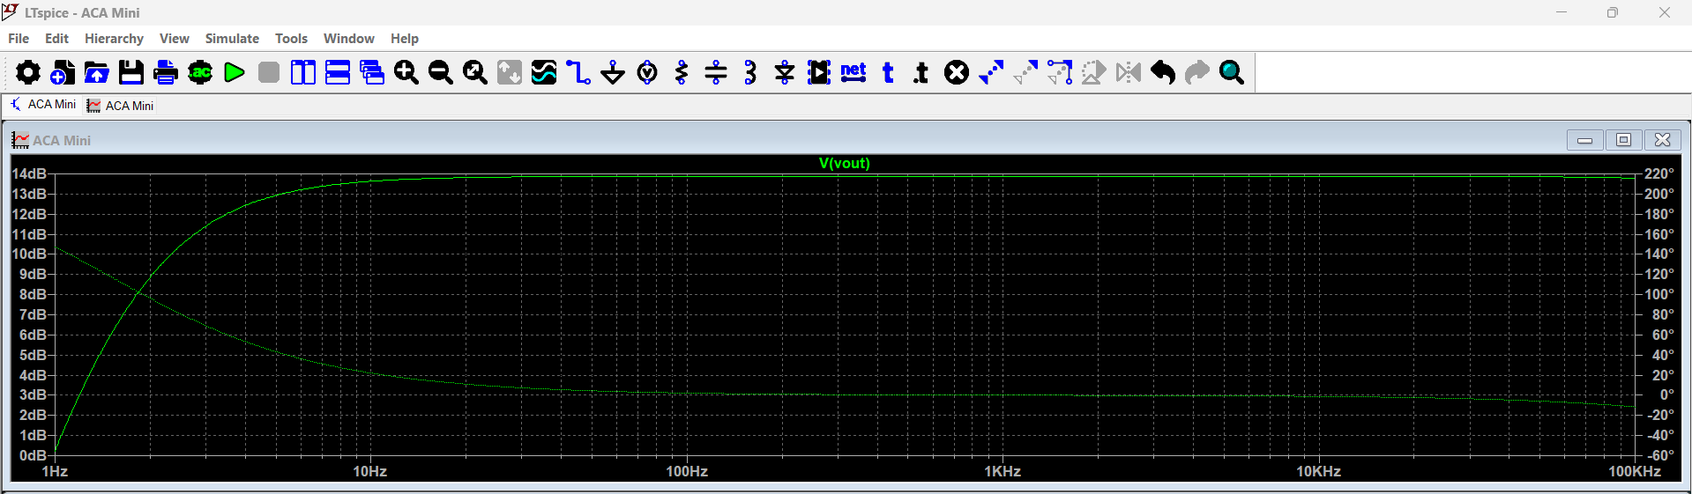Open the Window menu

(349, 39)
